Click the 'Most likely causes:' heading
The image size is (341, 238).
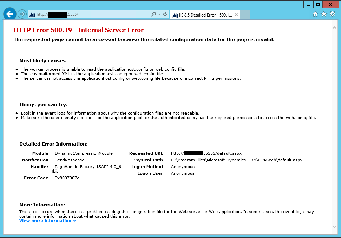43,61
